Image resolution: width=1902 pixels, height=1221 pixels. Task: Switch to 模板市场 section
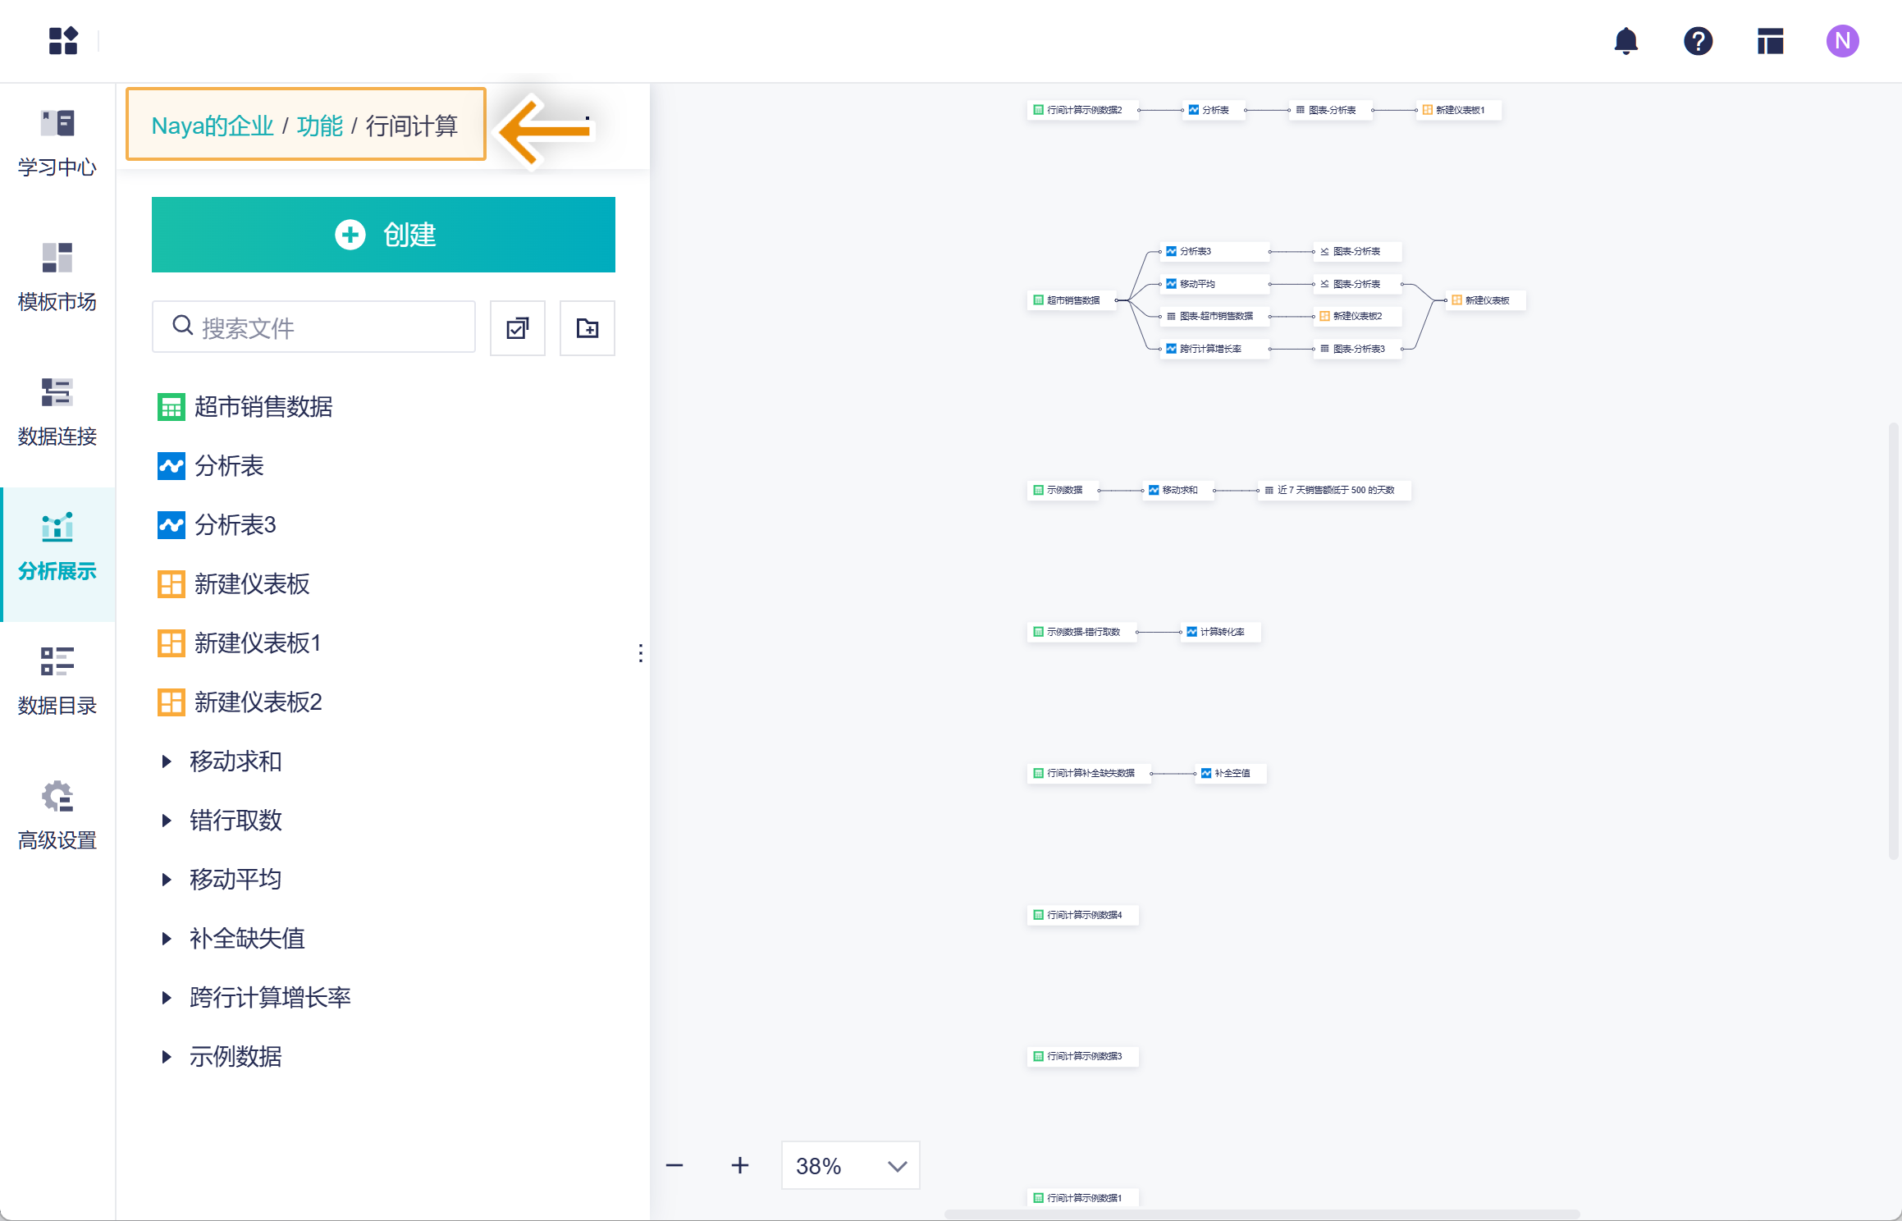point(57,278)
